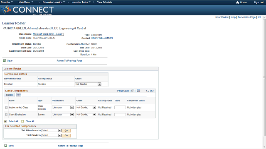Select the Status tab in Class Components
Image resolution: width=266 pixels, height=149 pixels.
[x=9, y=95]
